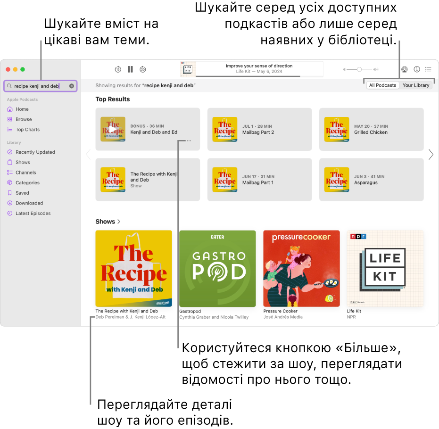Image resolution: width=439 pixels, height=429 pixels.
Task: Open the Grilled Chicken episode
Action: [x=371, y=129]
